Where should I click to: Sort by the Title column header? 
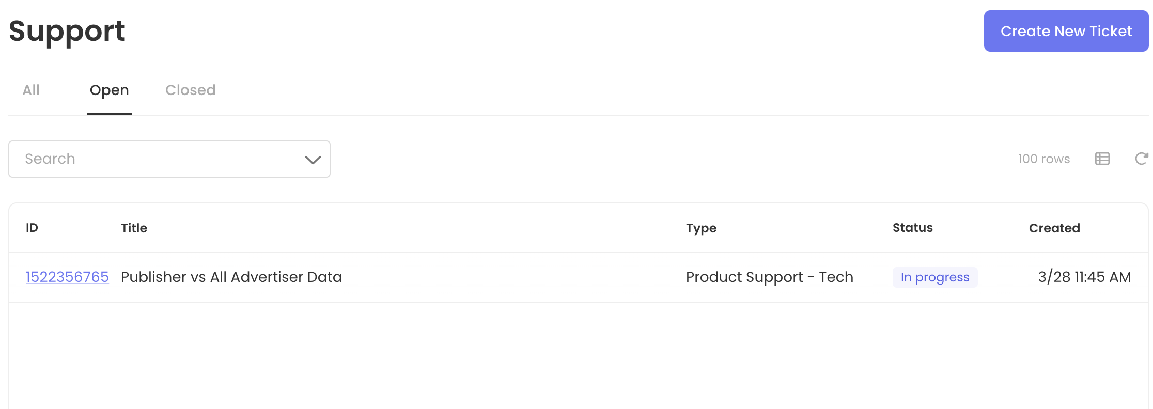coord(134,228)
